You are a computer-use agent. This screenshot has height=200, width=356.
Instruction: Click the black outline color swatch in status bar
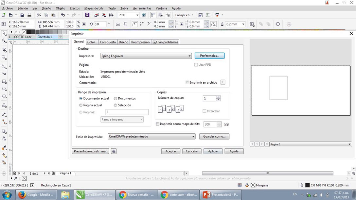[307, 185]
